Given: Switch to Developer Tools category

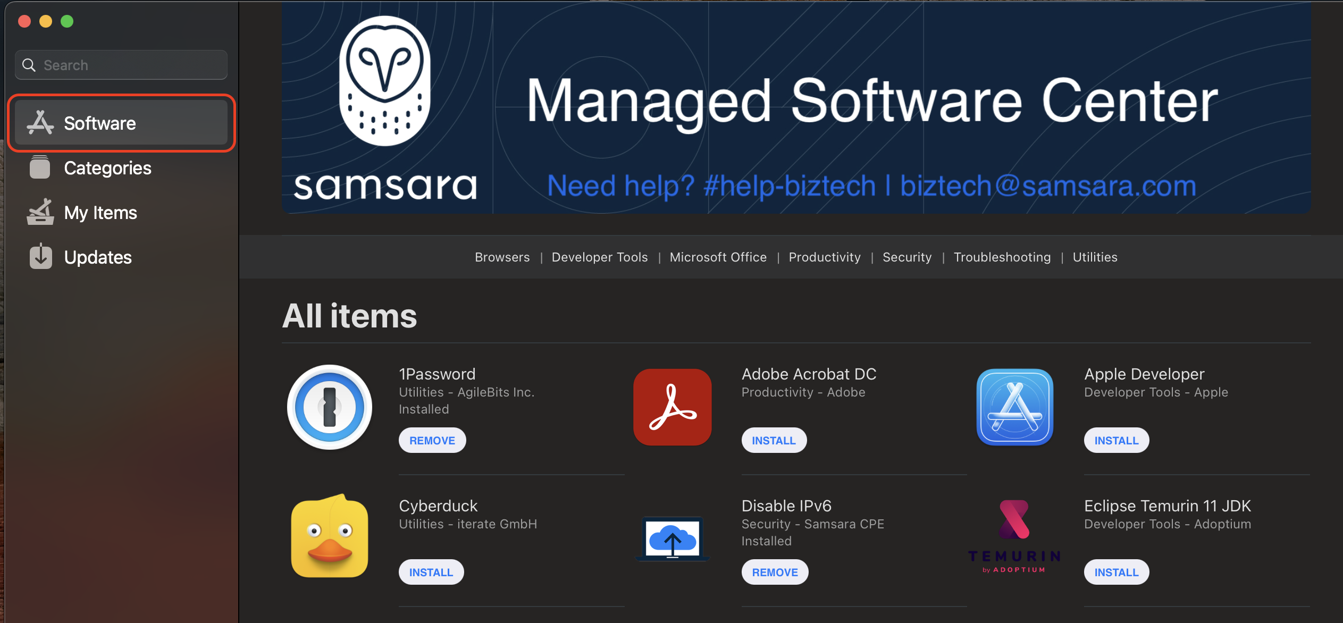Looking at the screenshot, I should (600, 257).
